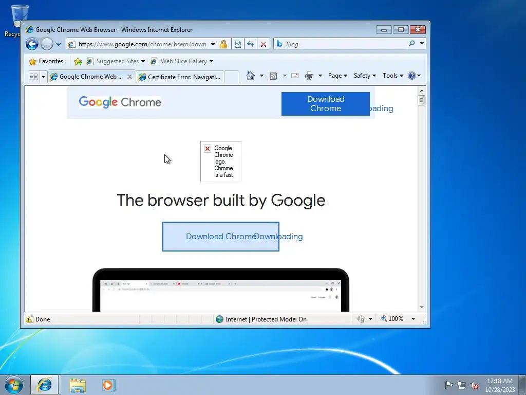Image resolution: width=526 pixels, height=395 pixels.
Task: Open the Page menu
Action: [x=337, y=76]
